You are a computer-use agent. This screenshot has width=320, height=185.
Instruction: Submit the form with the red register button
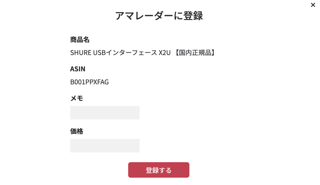(x=158, y=170)
